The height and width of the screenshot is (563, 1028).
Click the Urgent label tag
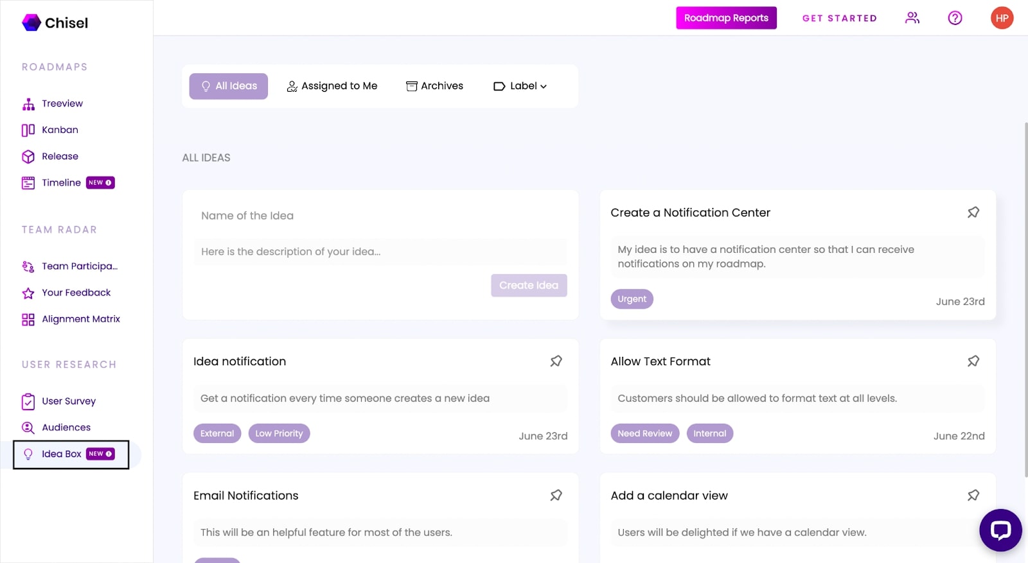coord(632,299)
